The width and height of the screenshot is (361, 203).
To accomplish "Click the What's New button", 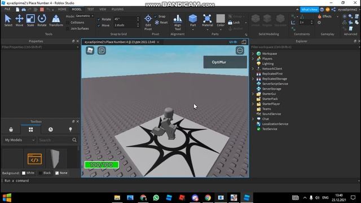I will [310, 10].
